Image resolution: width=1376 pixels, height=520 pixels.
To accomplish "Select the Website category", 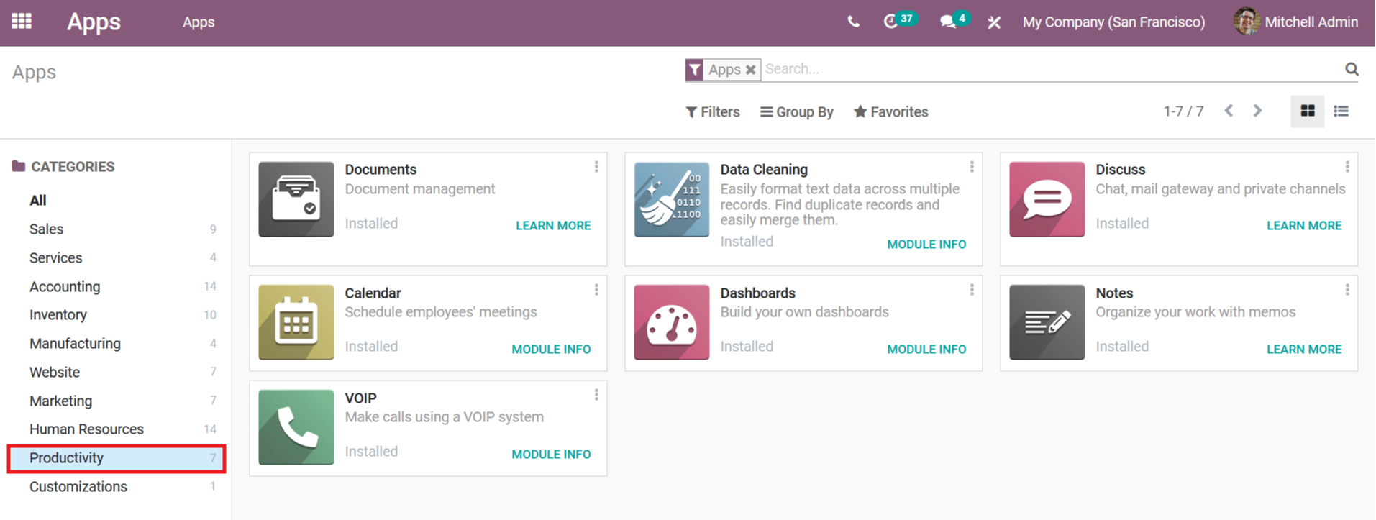I will pos(55,372).
